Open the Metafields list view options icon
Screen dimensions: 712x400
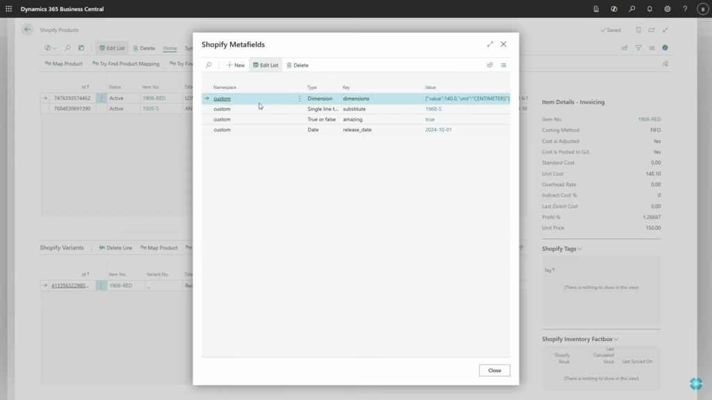503,65
